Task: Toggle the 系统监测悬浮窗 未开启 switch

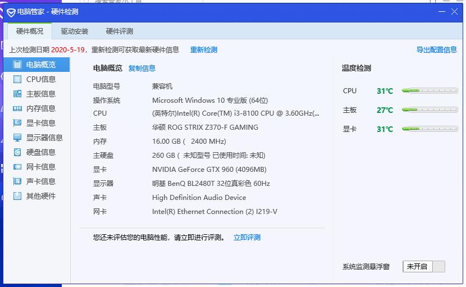Action: coord(424,266)
